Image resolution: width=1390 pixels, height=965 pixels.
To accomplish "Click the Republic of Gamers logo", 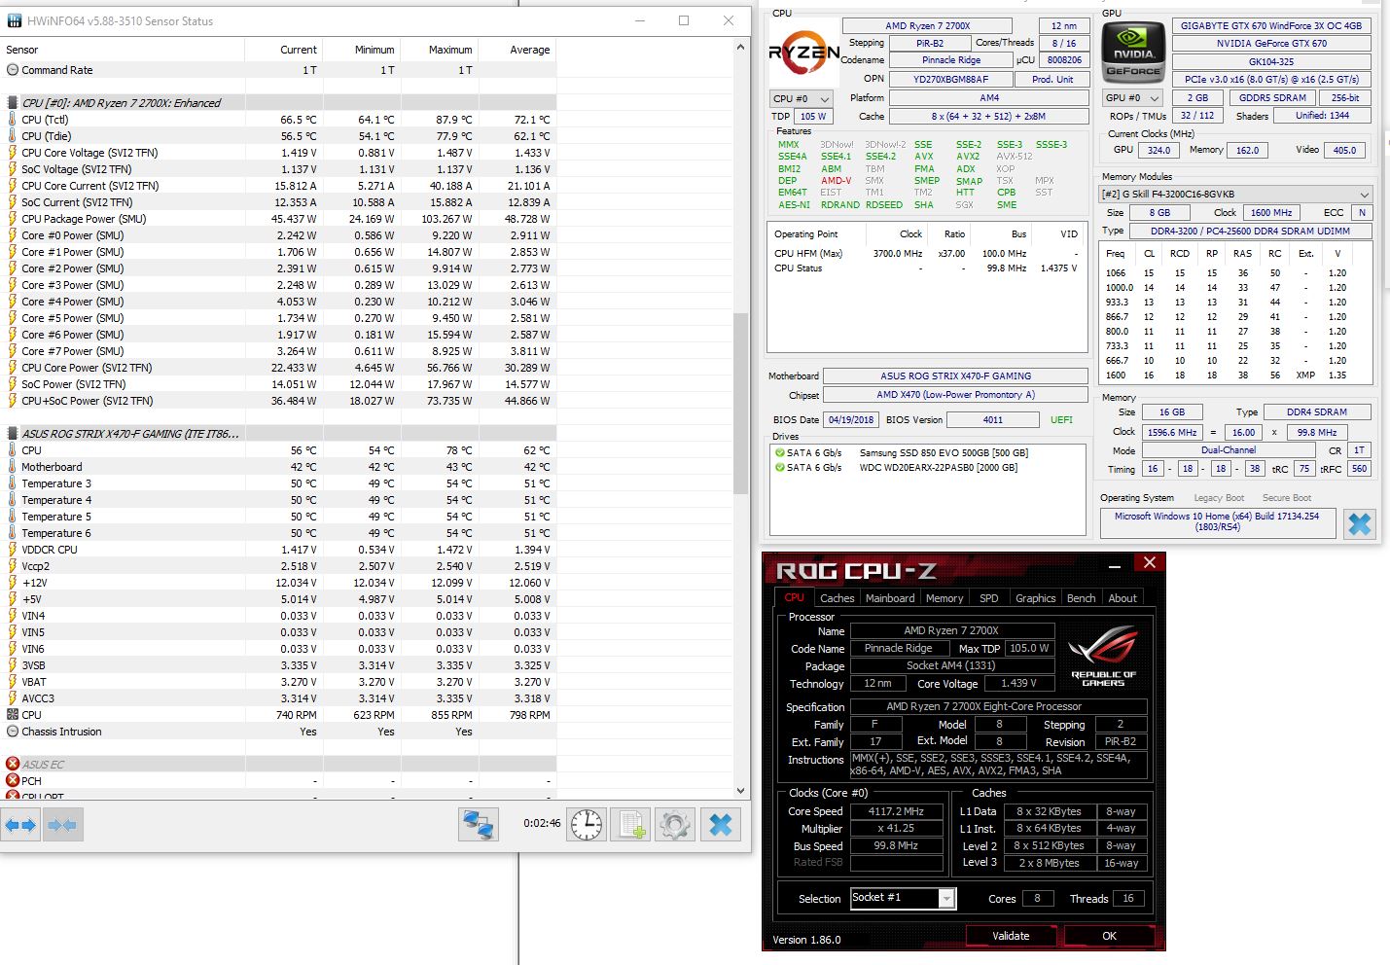I will click(x=1103, y=658).
